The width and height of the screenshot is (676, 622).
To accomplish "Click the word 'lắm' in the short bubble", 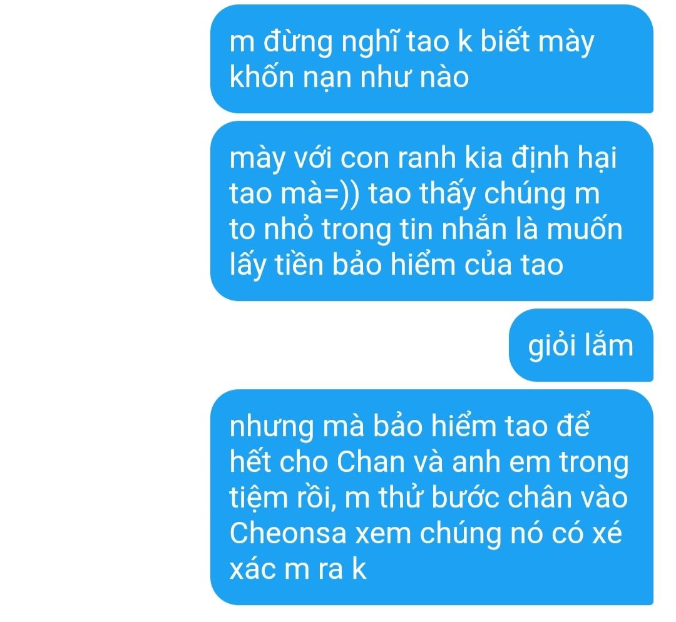I will (x=609, y=344).
